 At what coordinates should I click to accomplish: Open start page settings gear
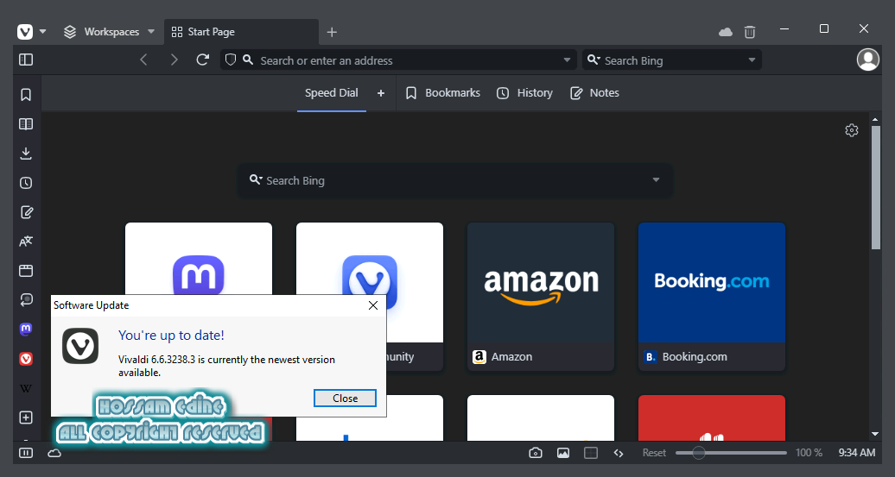click(851, 130)
